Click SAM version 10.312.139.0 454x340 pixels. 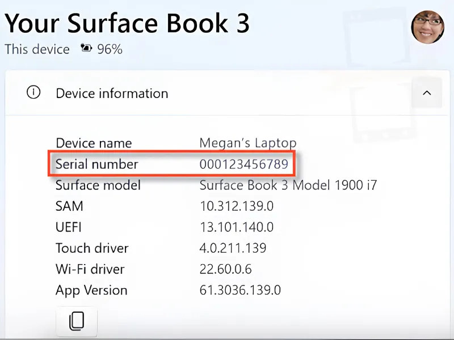(x=237, y=206)
